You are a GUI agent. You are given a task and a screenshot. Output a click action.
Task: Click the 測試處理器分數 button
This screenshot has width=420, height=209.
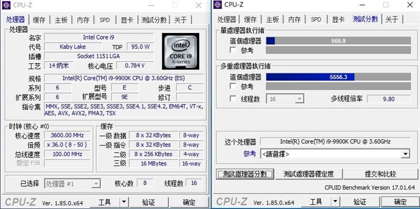click(245, 174)
